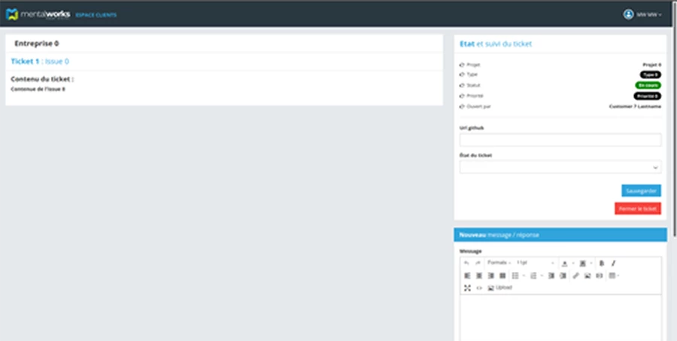Toggle italic formatting in message editor
Screen dimensions: 677x341
tap(614, 263)
